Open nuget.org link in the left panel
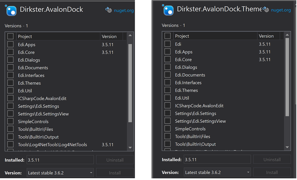This screenshot has width=297, height=180. point(124,10)
